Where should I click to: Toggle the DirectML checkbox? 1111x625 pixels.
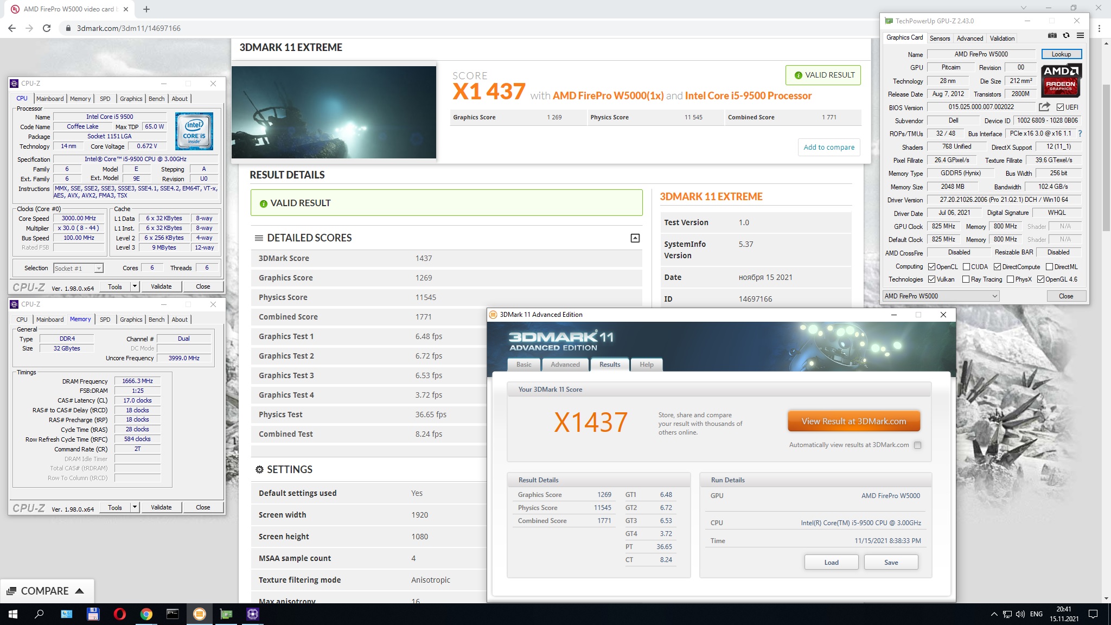pyautogui.click(x=1049, y=267)
